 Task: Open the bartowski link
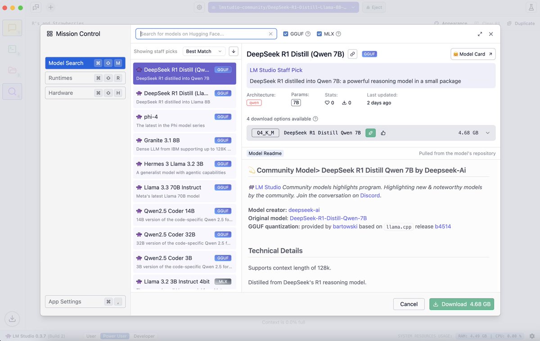(x=345, y=226)
